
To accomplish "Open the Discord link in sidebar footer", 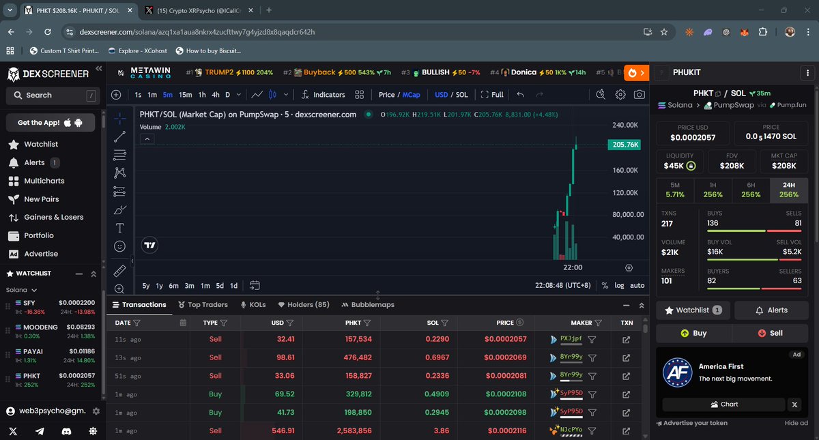I will pyautogui.click(x=66, y=431).
